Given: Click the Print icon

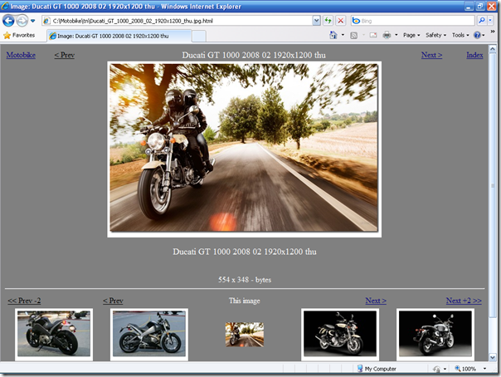Looking at the screenshot, I should (387, 35).
